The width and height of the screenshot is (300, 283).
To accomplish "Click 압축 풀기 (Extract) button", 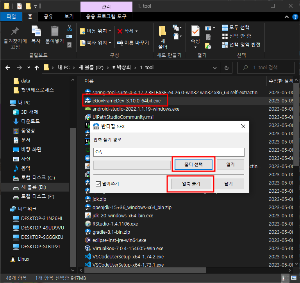I will pyautogui.click(x=191, y=184).
